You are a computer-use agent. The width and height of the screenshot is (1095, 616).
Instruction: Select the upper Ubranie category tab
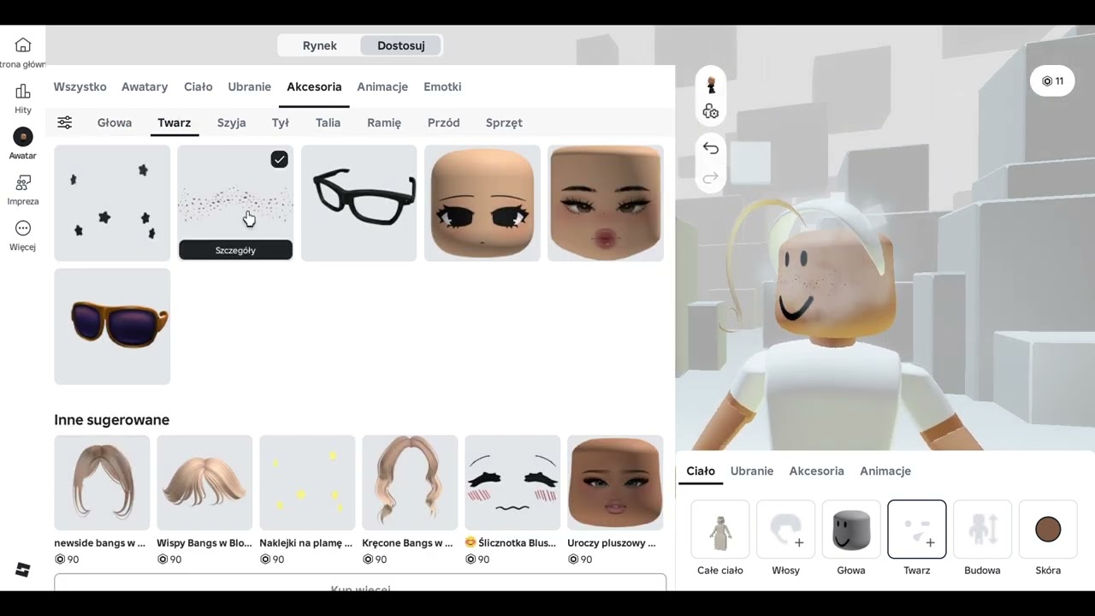(x=250, y=86)
